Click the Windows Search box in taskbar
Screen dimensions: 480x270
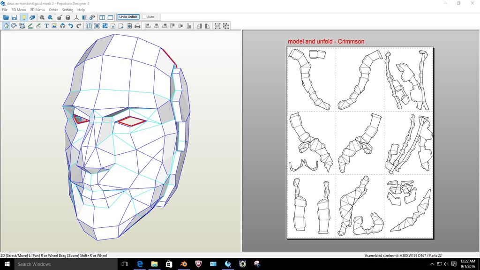pyautogui.click(x=61, y=264)
